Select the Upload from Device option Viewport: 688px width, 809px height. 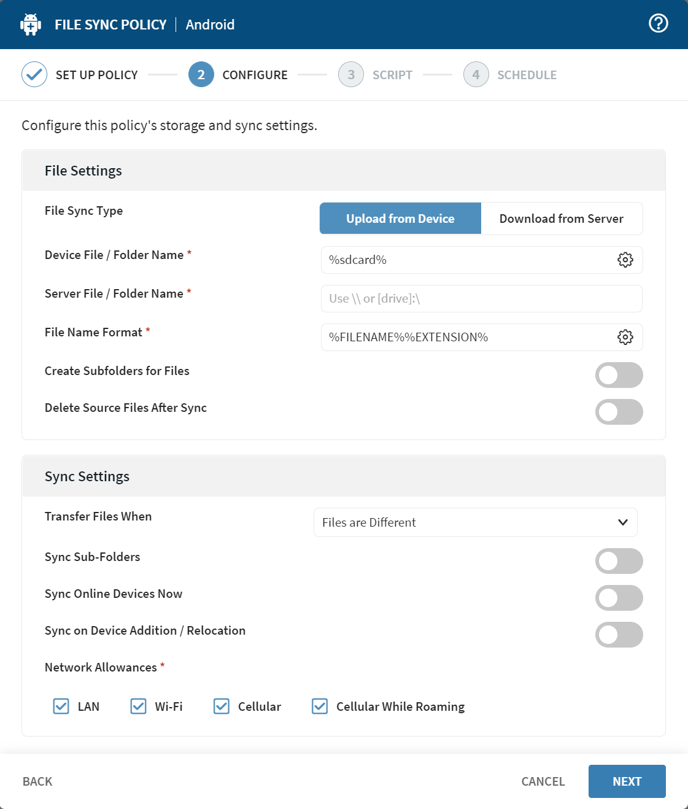(x=400, y=218)
